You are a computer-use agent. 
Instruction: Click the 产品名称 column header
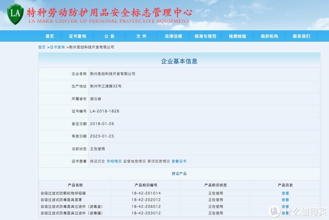75,185
